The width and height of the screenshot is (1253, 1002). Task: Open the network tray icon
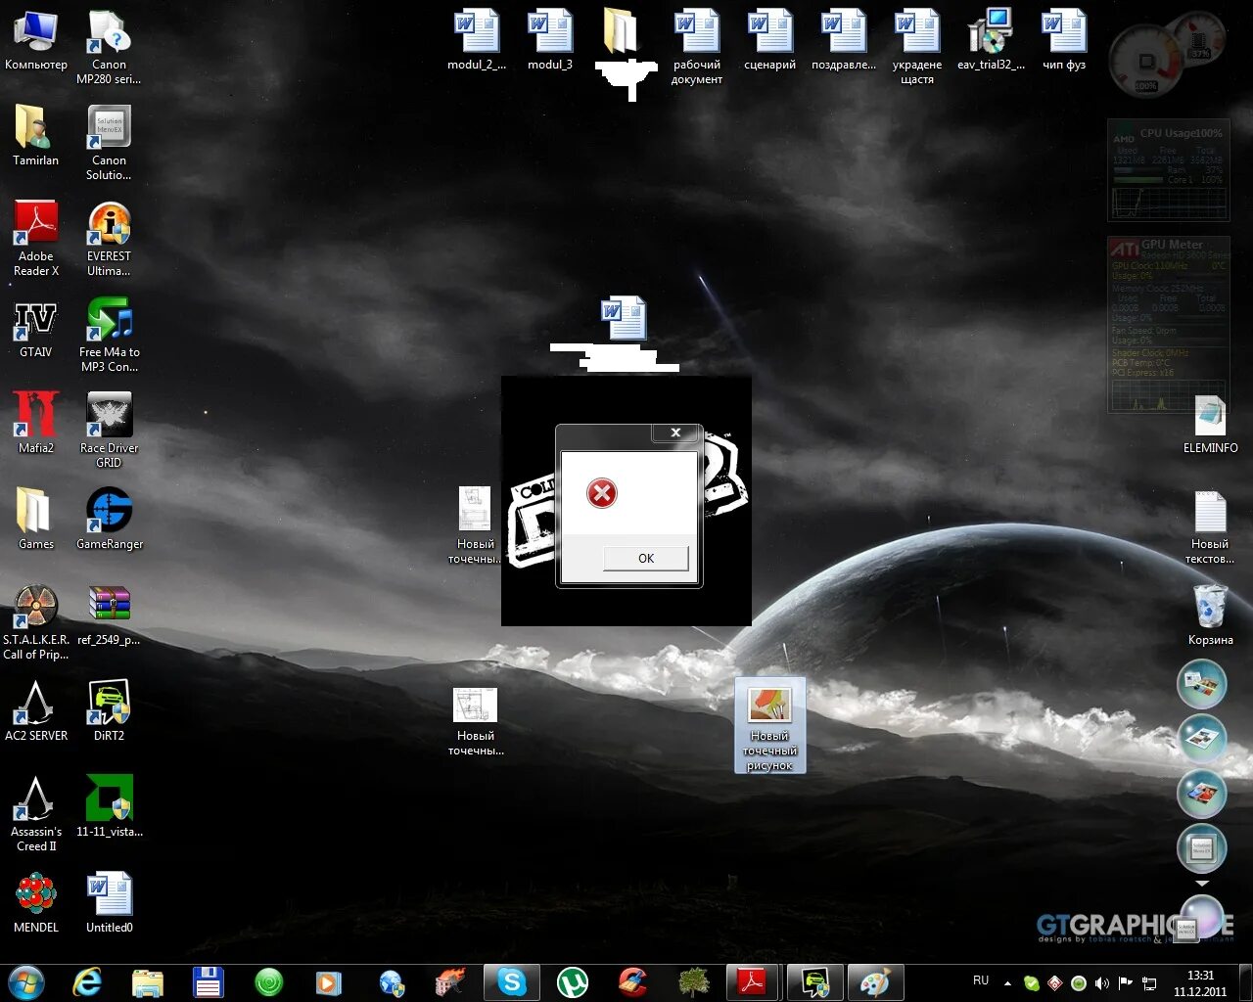1149,983
